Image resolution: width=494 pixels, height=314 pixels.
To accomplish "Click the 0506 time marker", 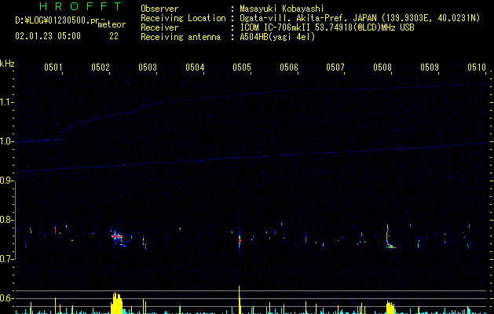I will pos(289,67).
